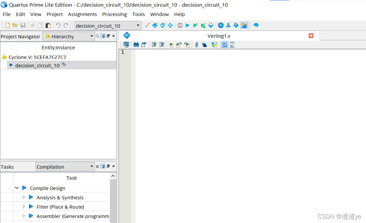Open the Help menu
This screenshot has width=366, height=223.
coord(180,14)
